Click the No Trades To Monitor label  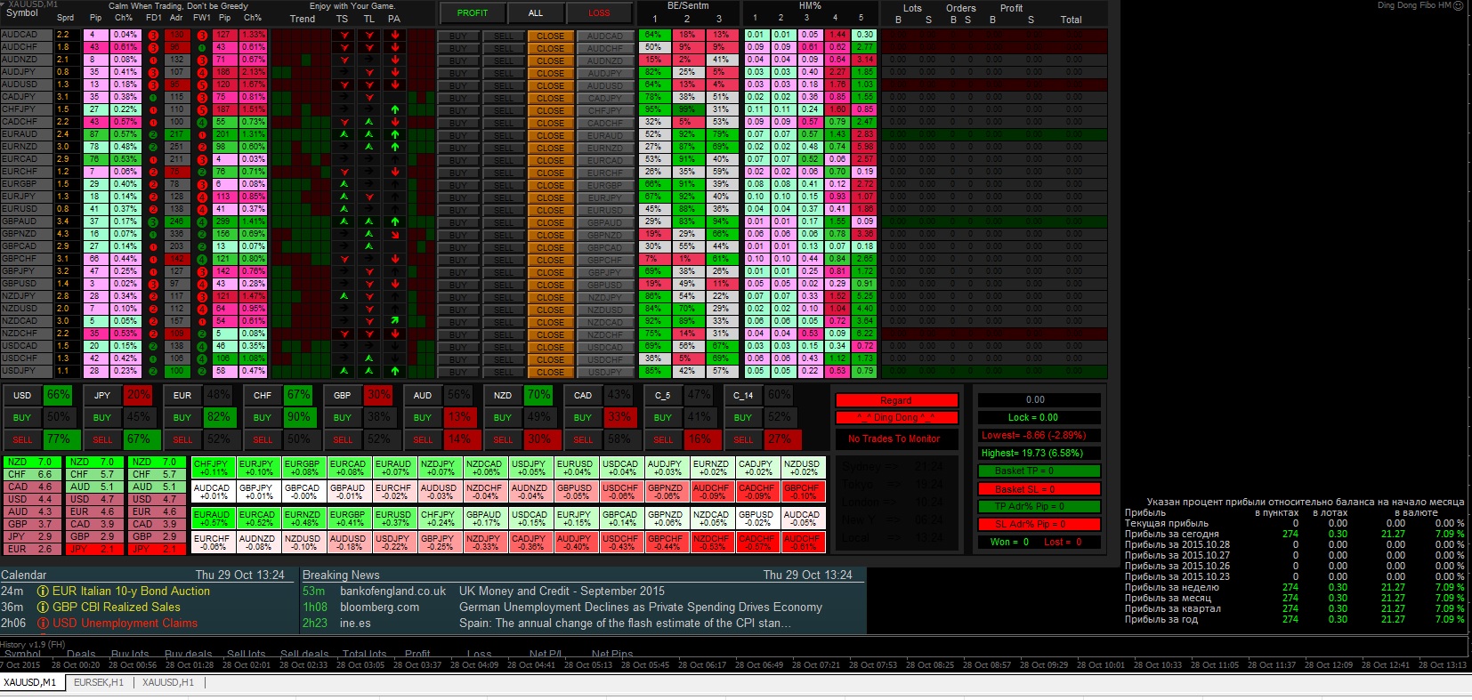(x=894, y=439)
